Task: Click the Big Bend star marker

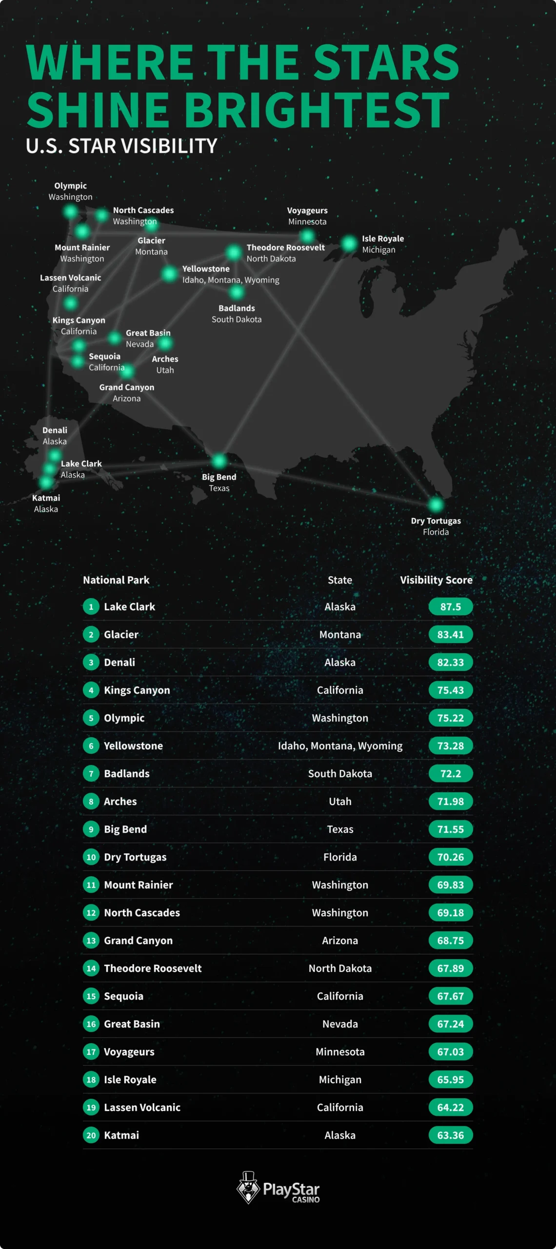Action: [219, 461]
